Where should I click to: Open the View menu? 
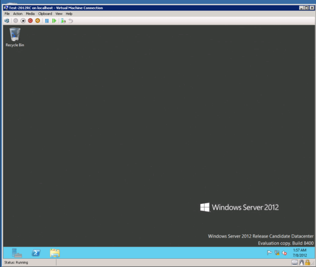coord(59,14)
